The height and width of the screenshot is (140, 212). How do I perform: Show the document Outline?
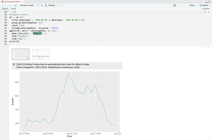pyautogui.click(x=205, y=9)
